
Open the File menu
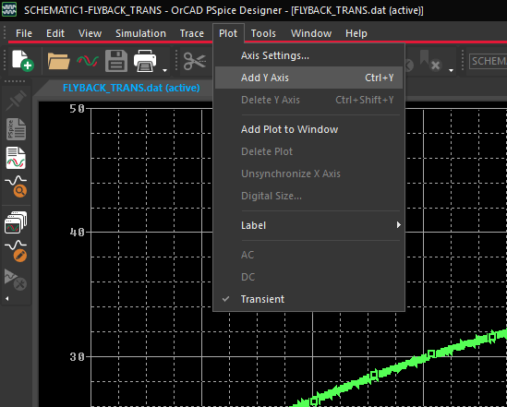click(24, 33)
